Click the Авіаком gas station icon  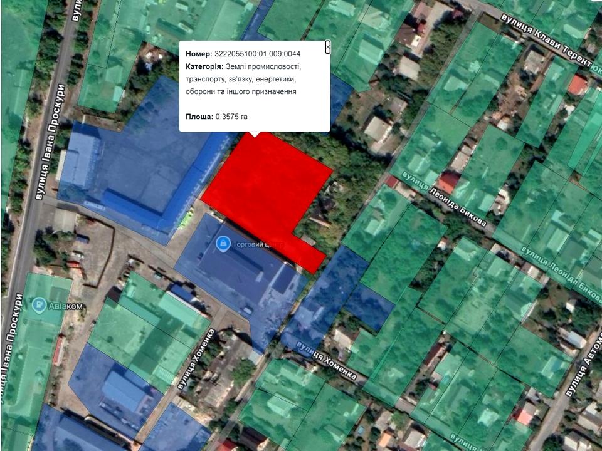click(39, 307)
